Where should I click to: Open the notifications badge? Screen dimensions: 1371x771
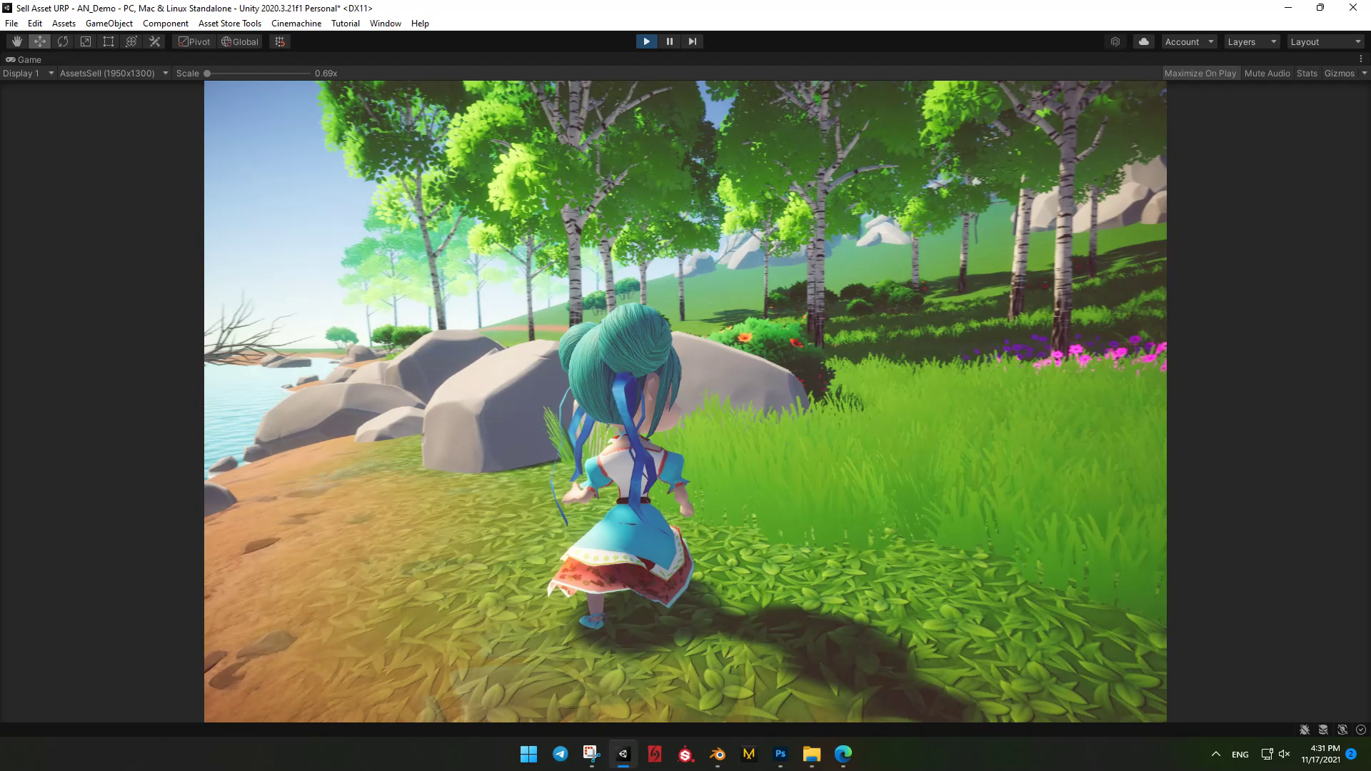[1351, 754]
